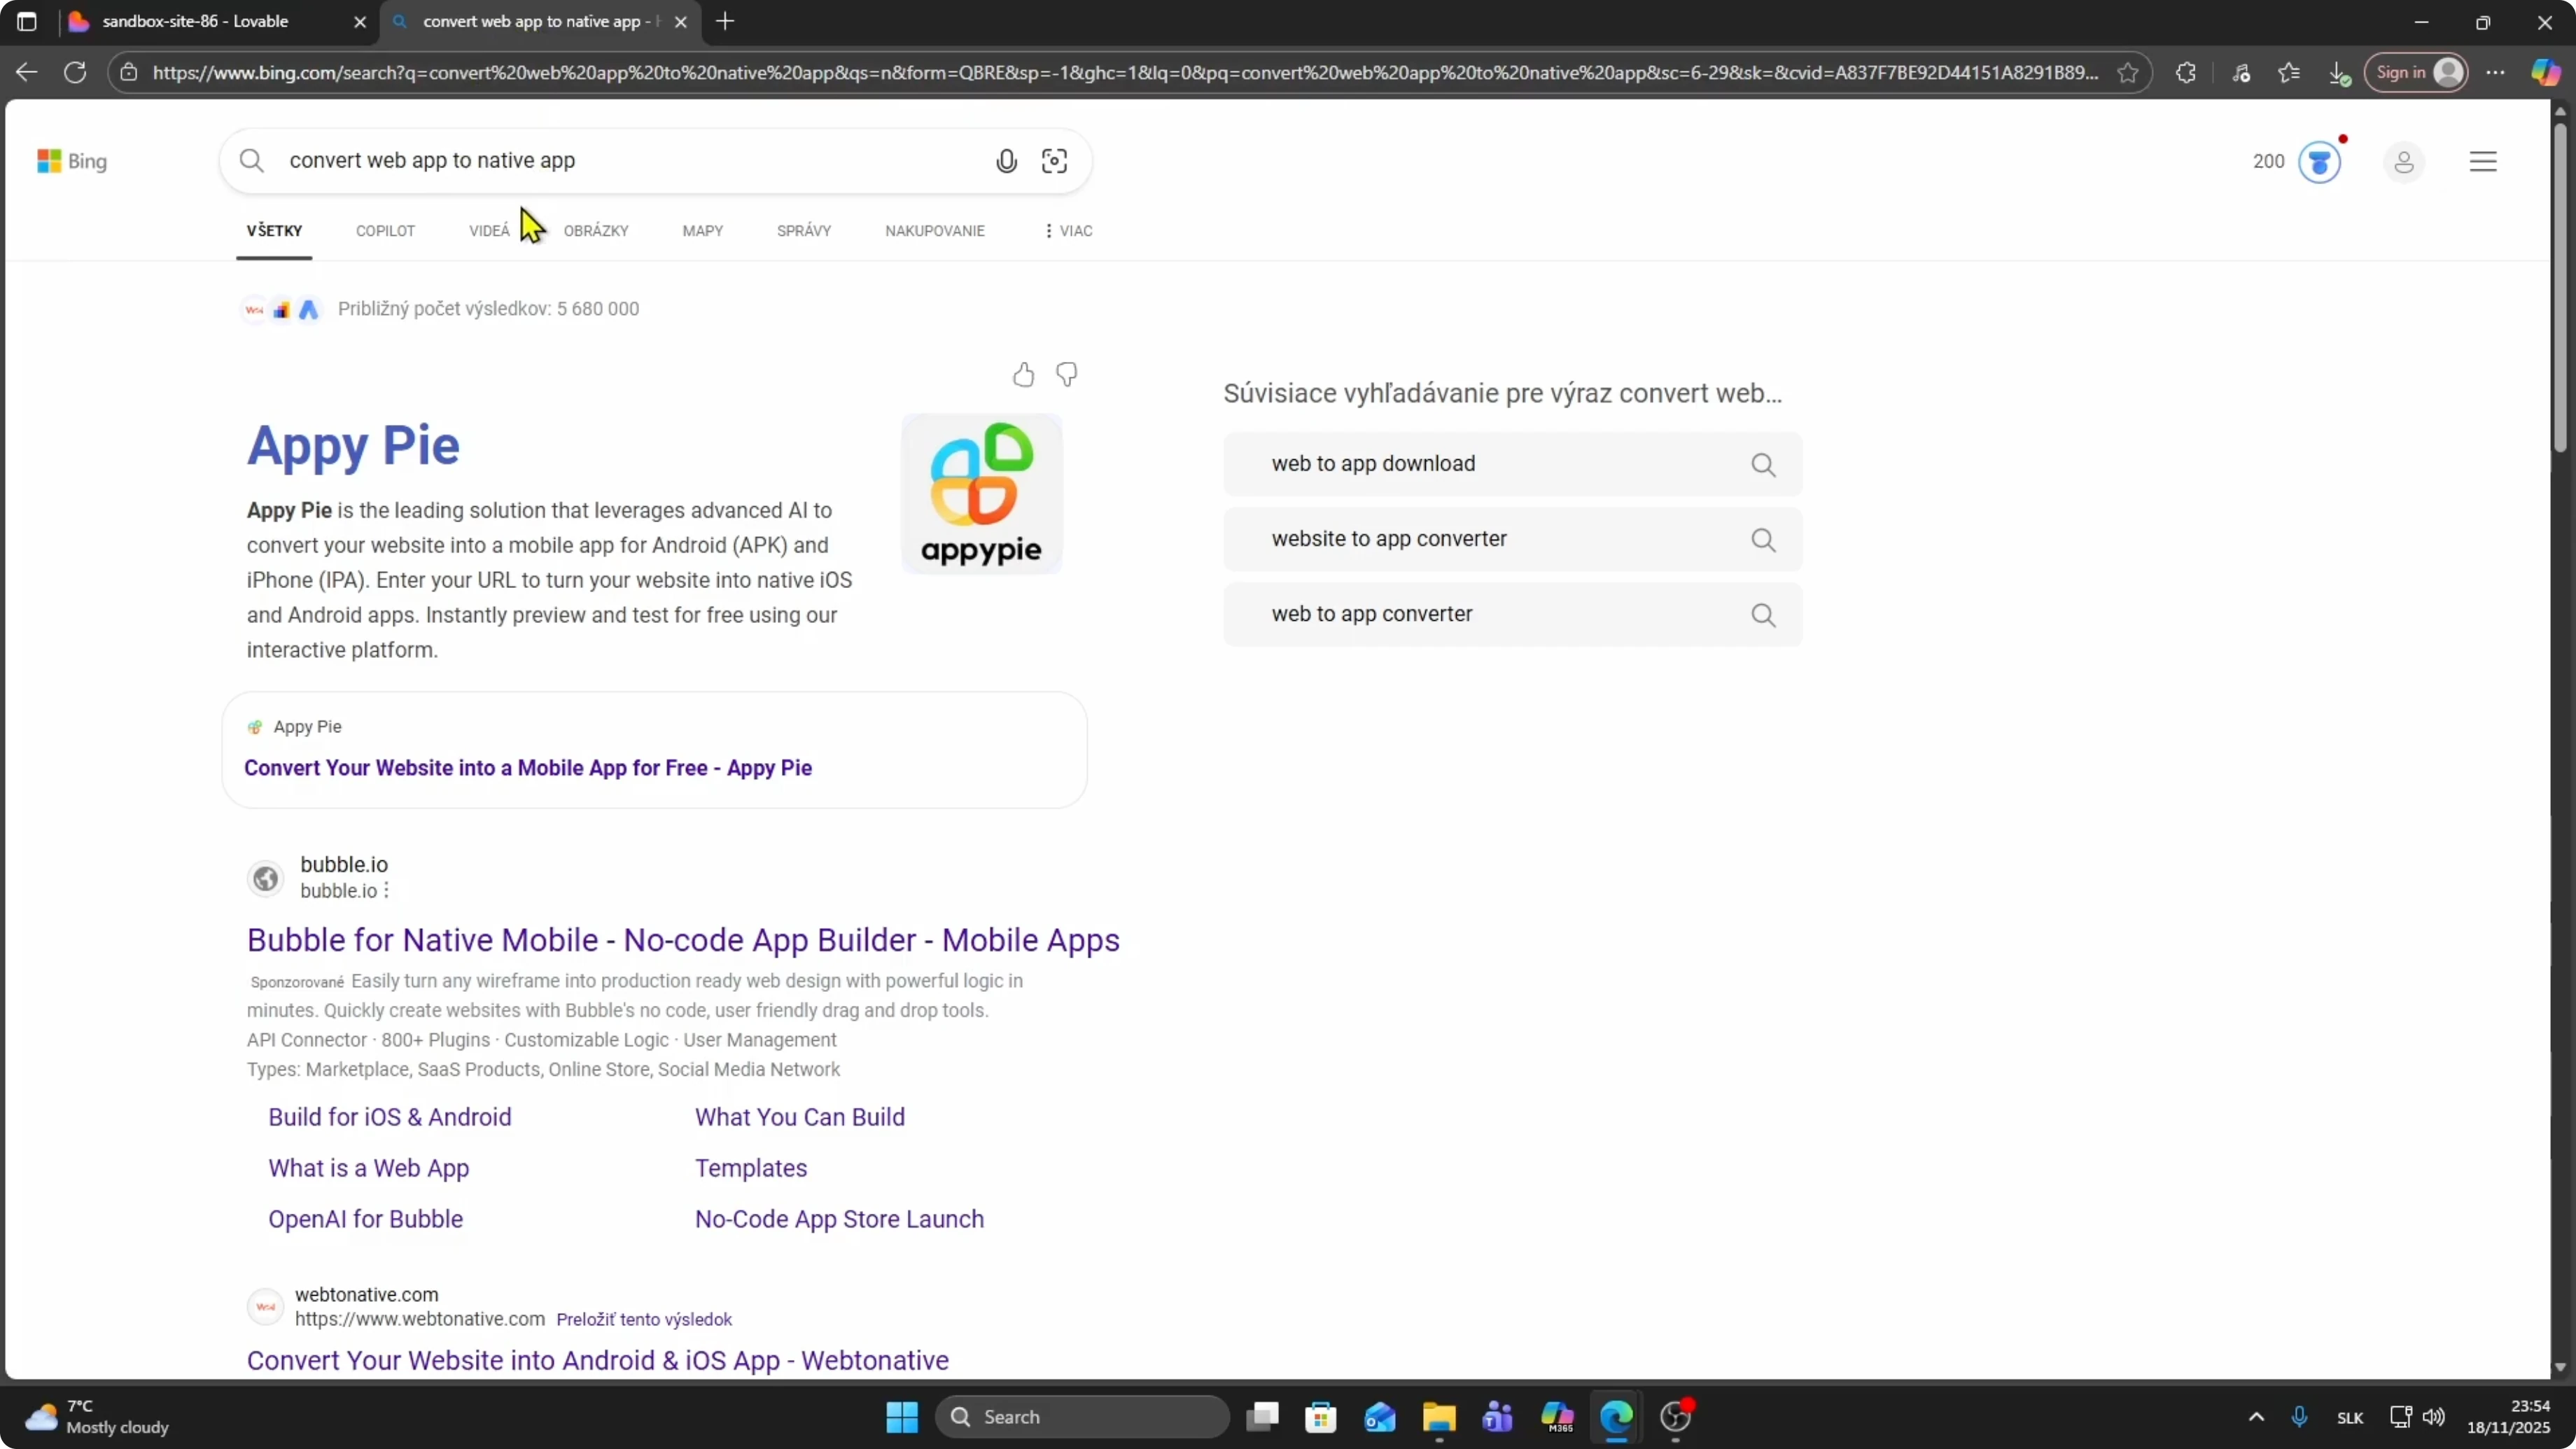The width and height of the screenshot is (2576, 1449).
Task: Open tab actions menu icon
Action: tap(27, 21)
